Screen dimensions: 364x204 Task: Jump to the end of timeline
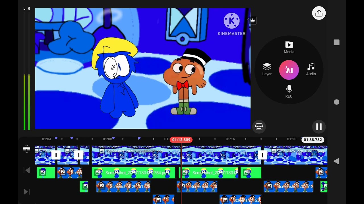click(x=26, y=192)
